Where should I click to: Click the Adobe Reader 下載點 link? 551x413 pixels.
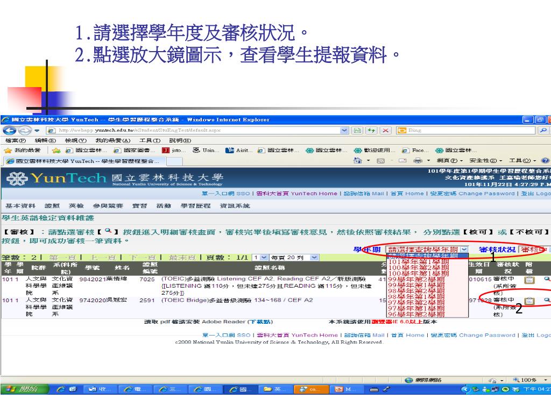(260, 322)
